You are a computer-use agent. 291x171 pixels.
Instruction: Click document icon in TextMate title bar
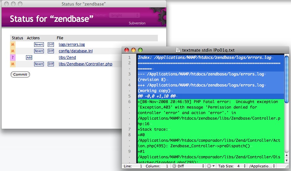click(x=178, y=50)
